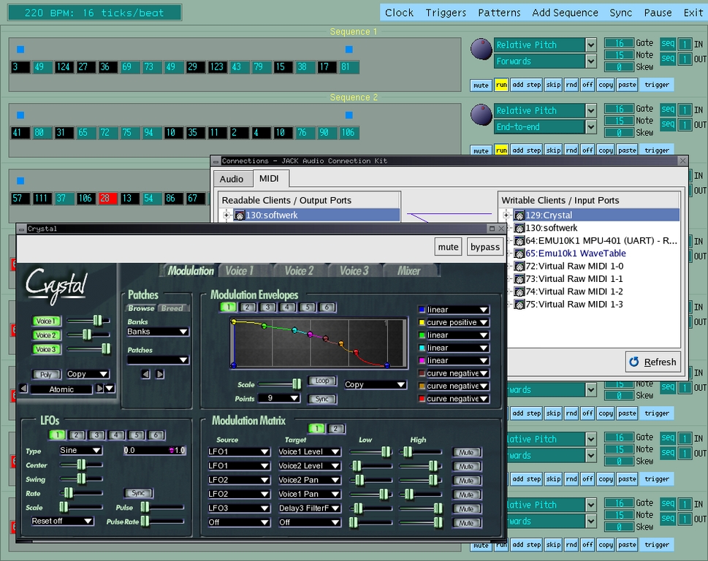
Task: Click the Sequence 1 pitch knob
Action: (481, 49)
